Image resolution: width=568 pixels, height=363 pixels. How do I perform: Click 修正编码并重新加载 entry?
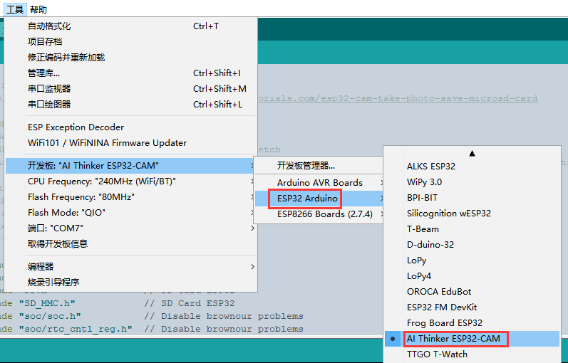[131, 57]
